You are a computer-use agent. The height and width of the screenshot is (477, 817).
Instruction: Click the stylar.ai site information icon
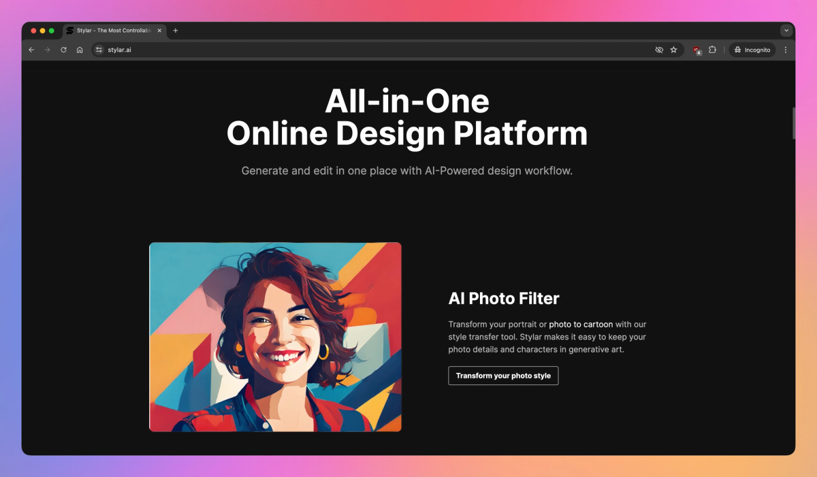(x=97, y=49)
